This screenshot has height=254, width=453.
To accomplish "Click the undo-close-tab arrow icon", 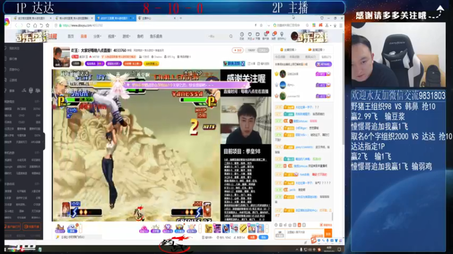I will [41, 25].
